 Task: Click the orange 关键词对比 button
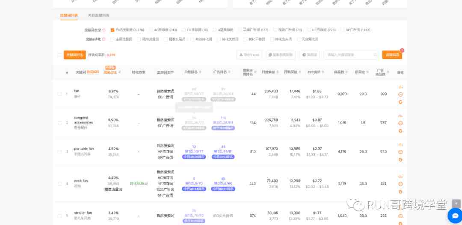74,55
